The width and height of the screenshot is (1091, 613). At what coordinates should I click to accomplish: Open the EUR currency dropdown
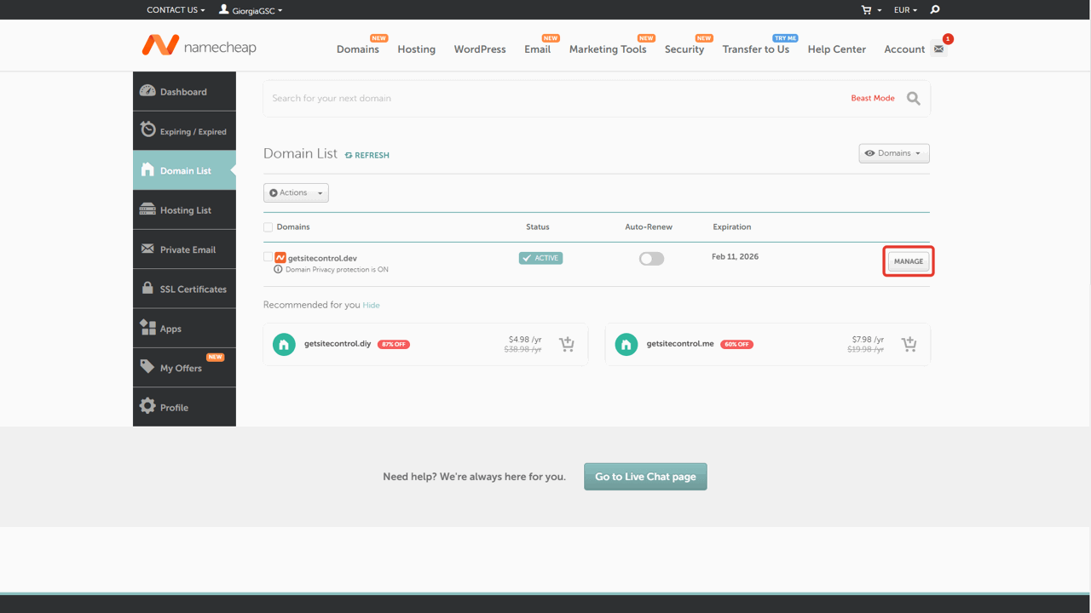click(x=905, y=10)
